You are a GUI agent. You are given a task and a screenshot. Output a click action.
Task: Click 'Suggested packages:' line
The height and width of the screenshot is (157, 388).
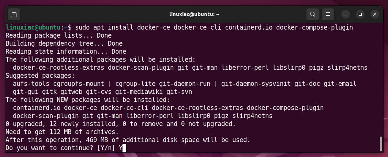pyautogui.click(x=40, y=76)
